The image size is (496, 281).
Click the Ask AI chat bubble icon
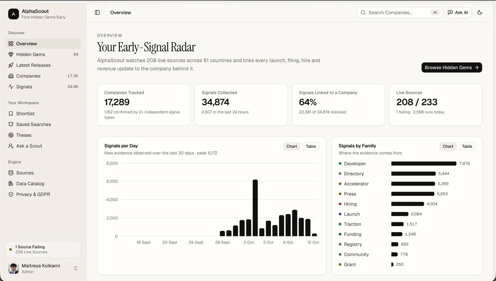coord(450,13)
